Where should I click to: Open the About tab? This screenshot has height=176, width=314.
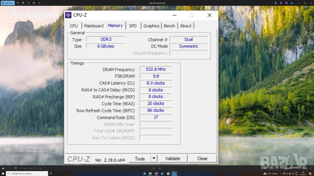pos(185,26)
